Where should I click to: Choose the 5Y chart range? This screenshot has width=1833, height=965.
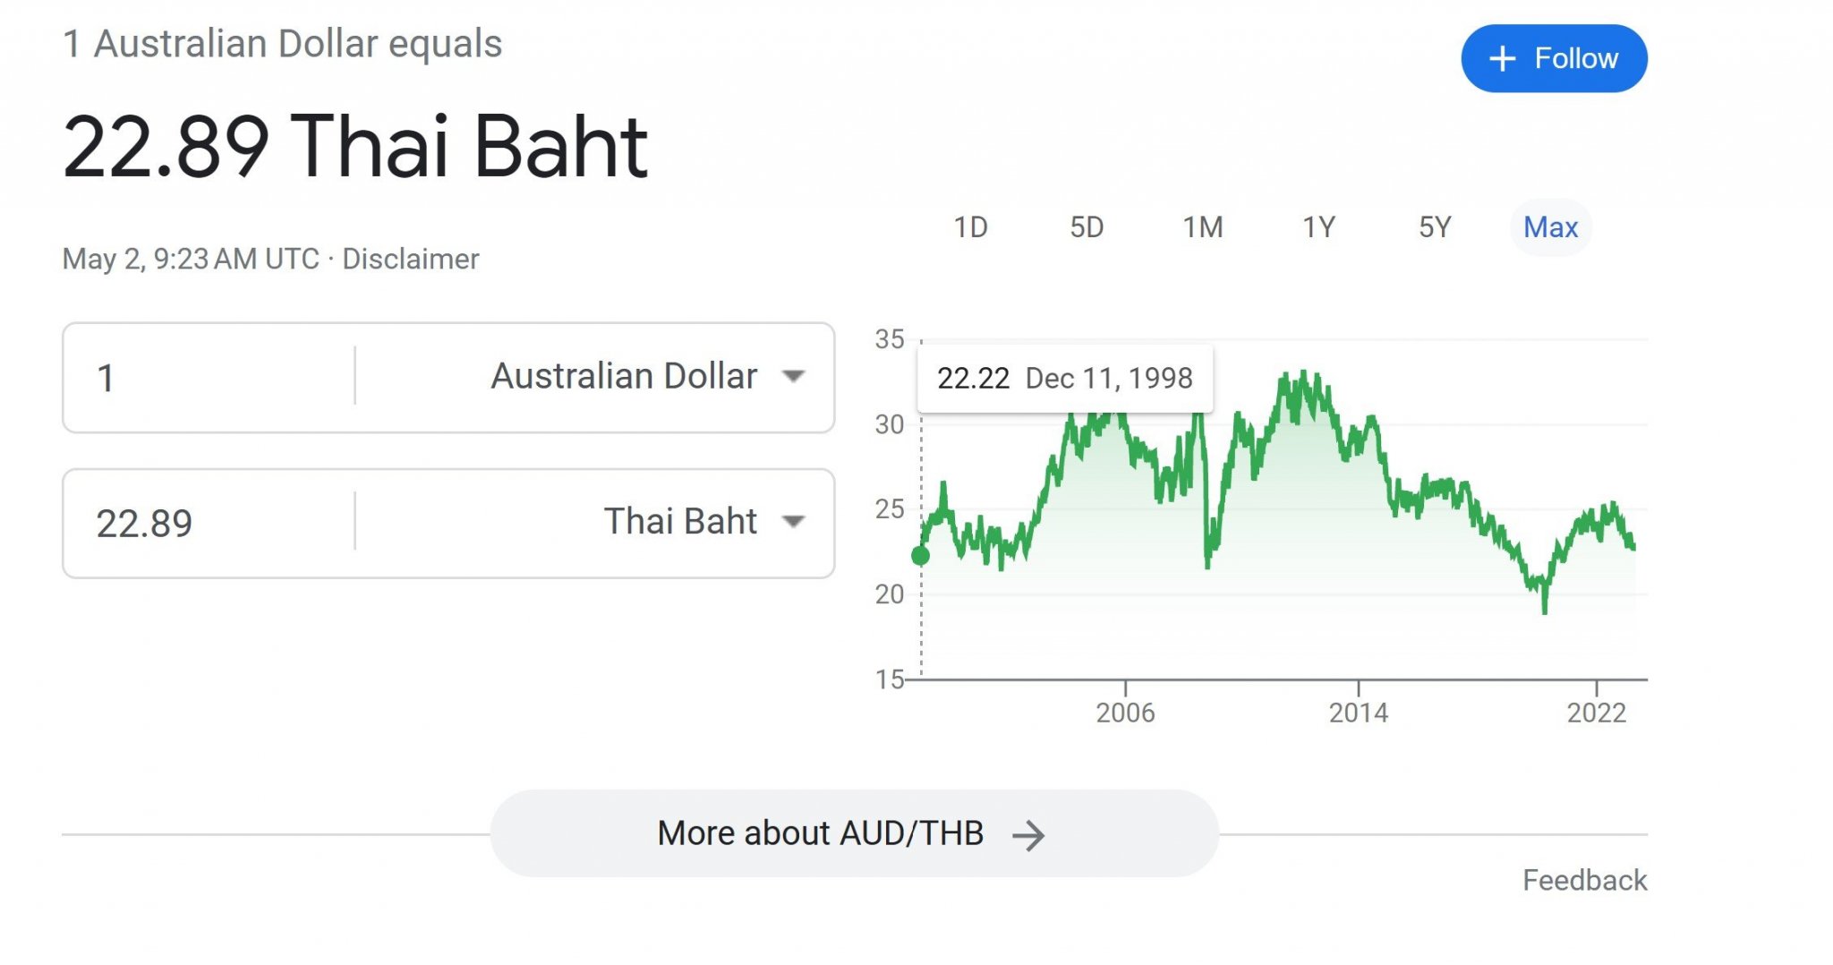click(x=1435, y=227)
